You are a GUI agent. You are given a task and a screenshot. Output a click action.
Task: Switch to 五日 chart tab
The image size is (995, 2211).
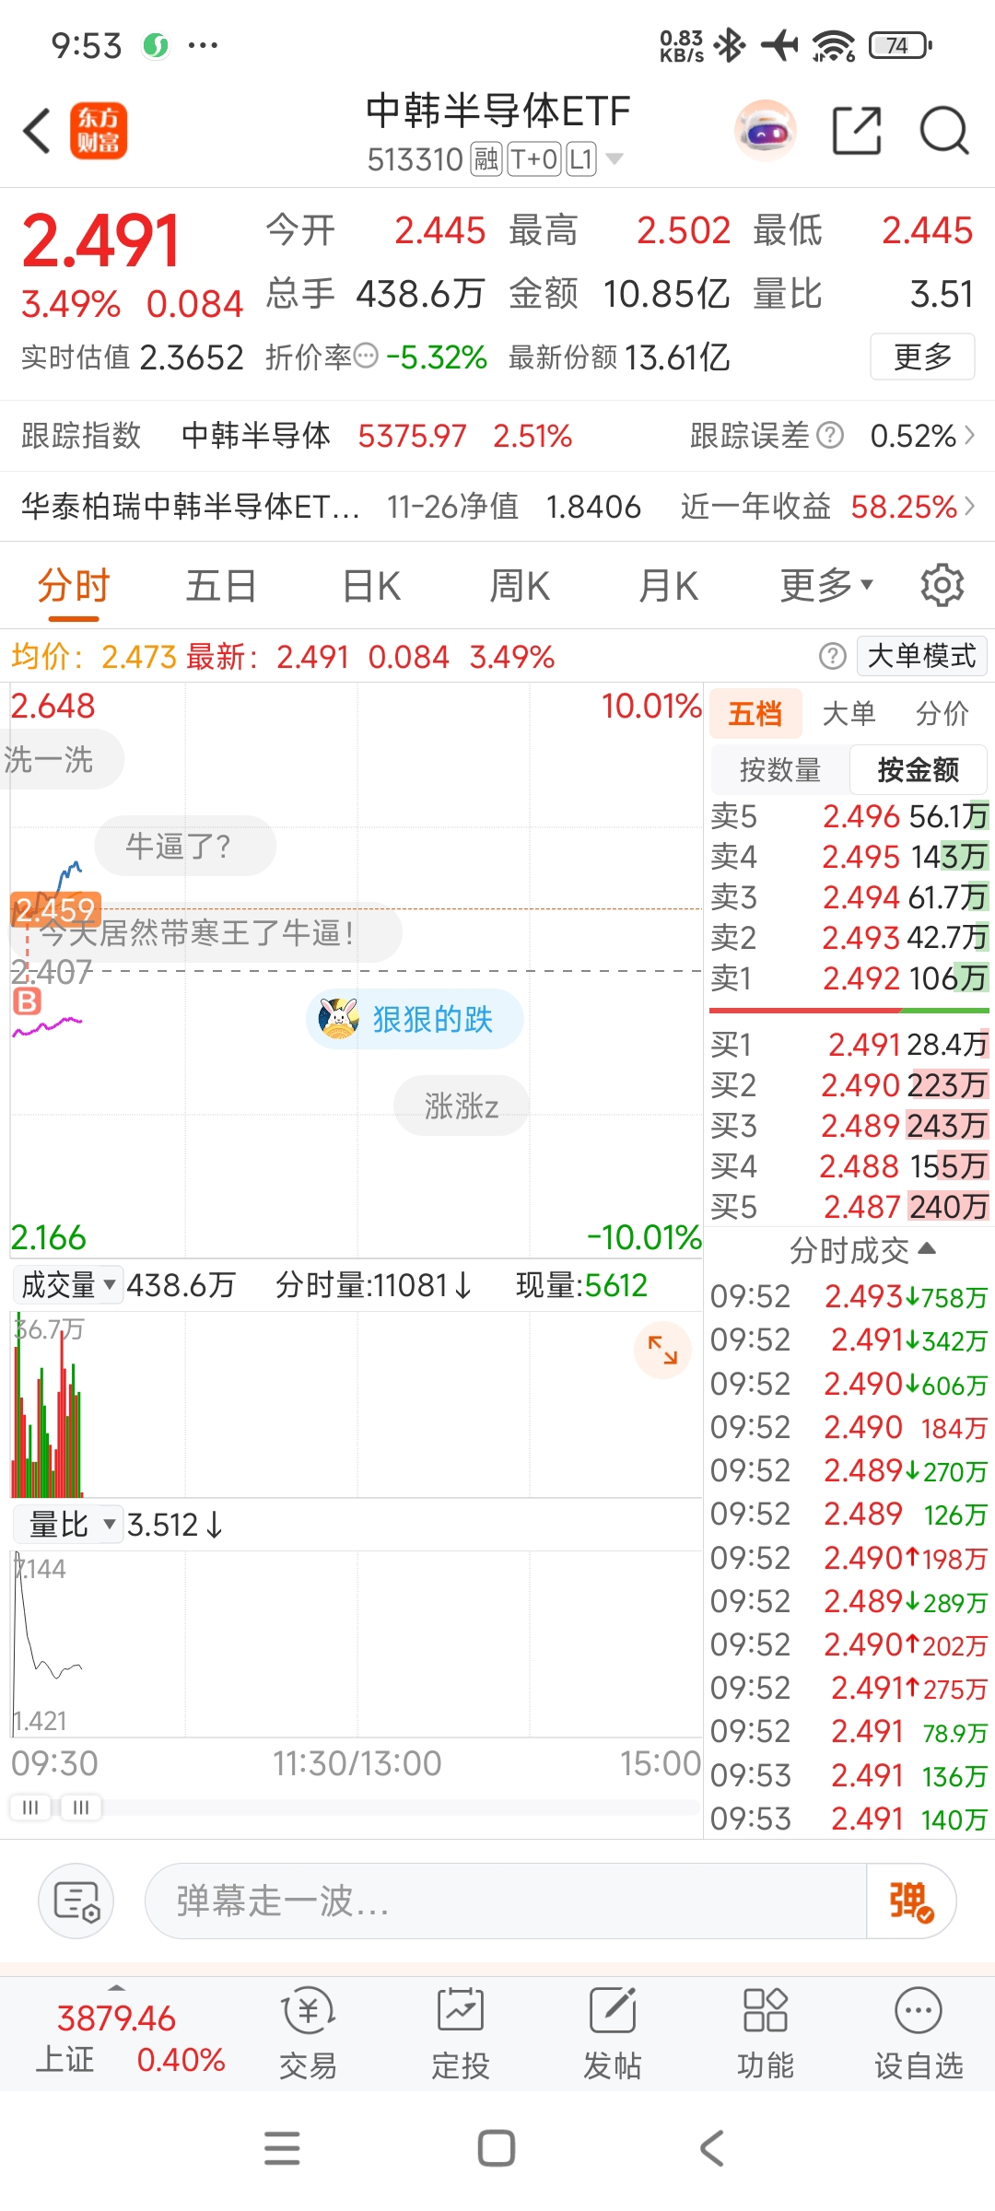coord(221,586)
